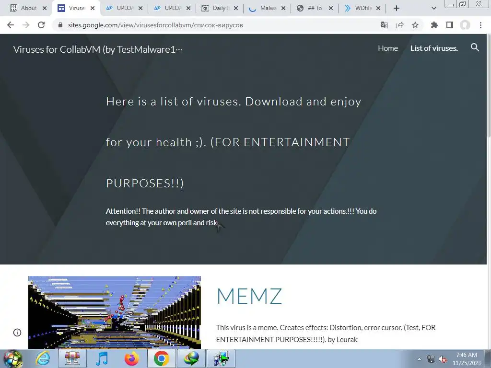Close the Viruses tab
Image resolution: width=491 pixels, height=368 pixels.
tap(93, 8)
